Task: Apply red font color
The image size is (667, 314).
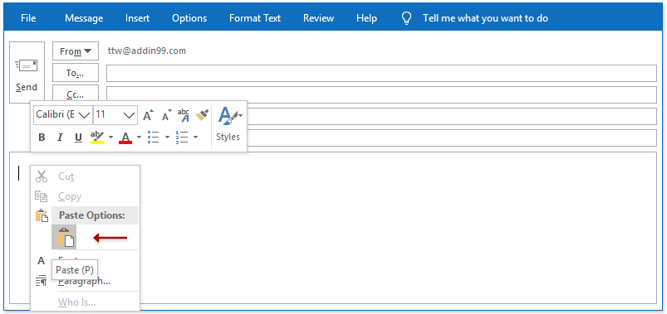Action: 125,137
